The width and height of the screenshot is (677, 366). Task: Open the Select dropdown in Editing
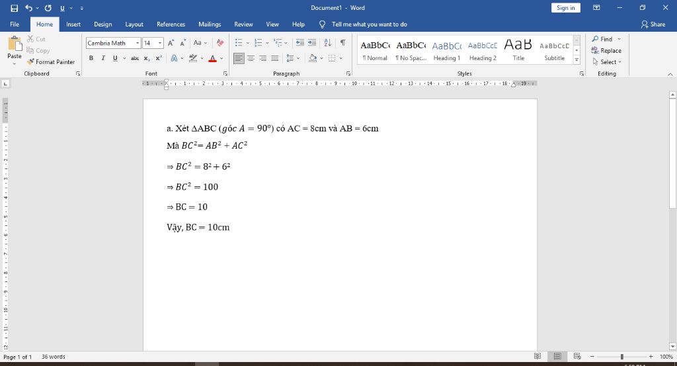[x=607, y=61]
